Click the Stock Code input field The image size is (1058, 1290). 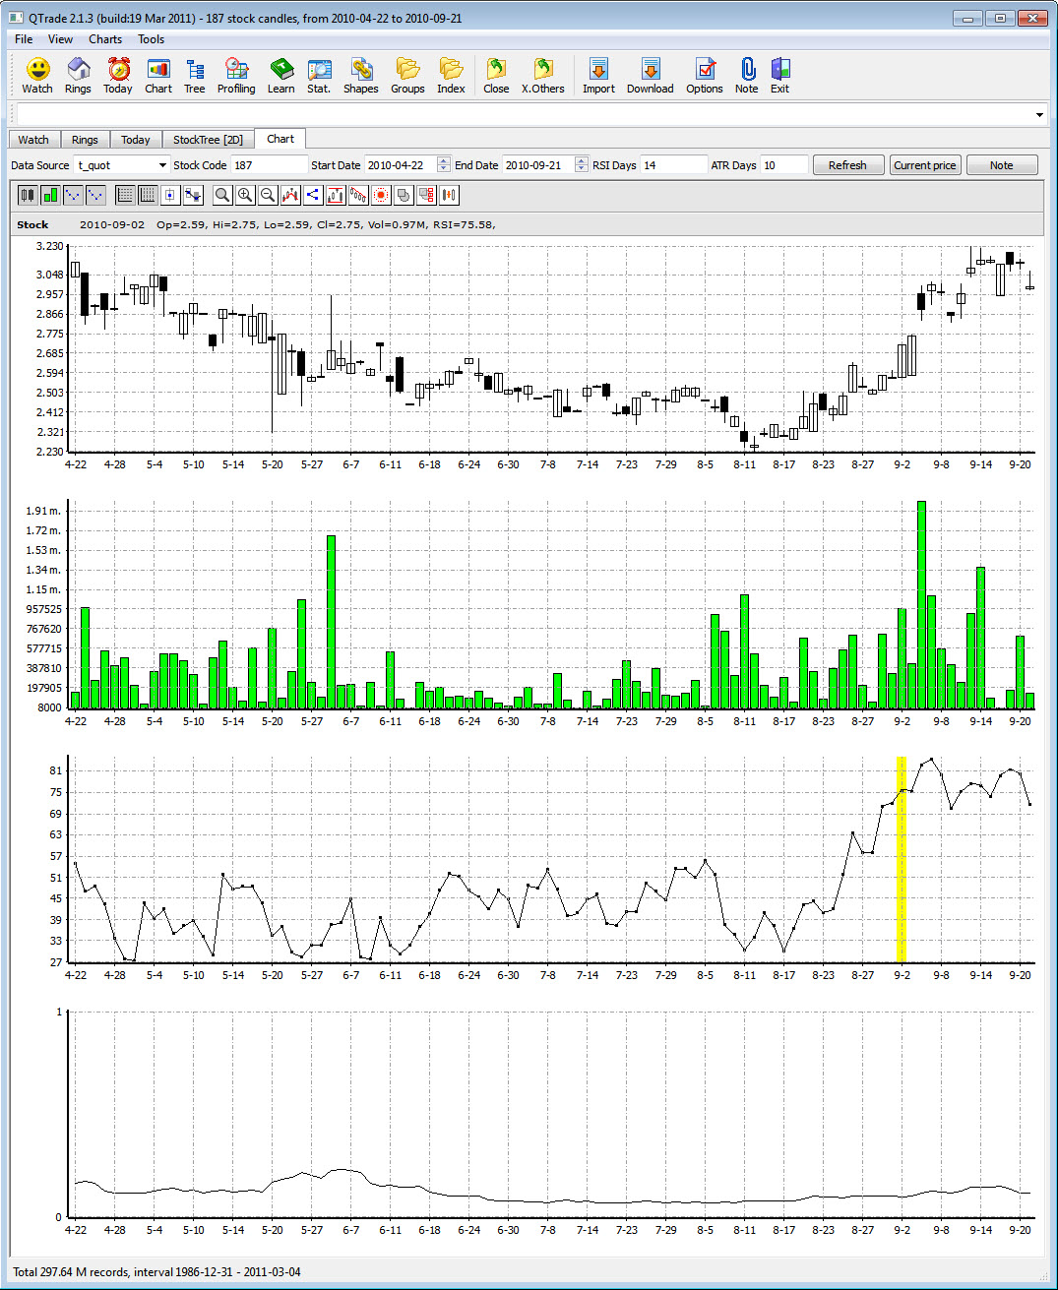tap(268, 165)
